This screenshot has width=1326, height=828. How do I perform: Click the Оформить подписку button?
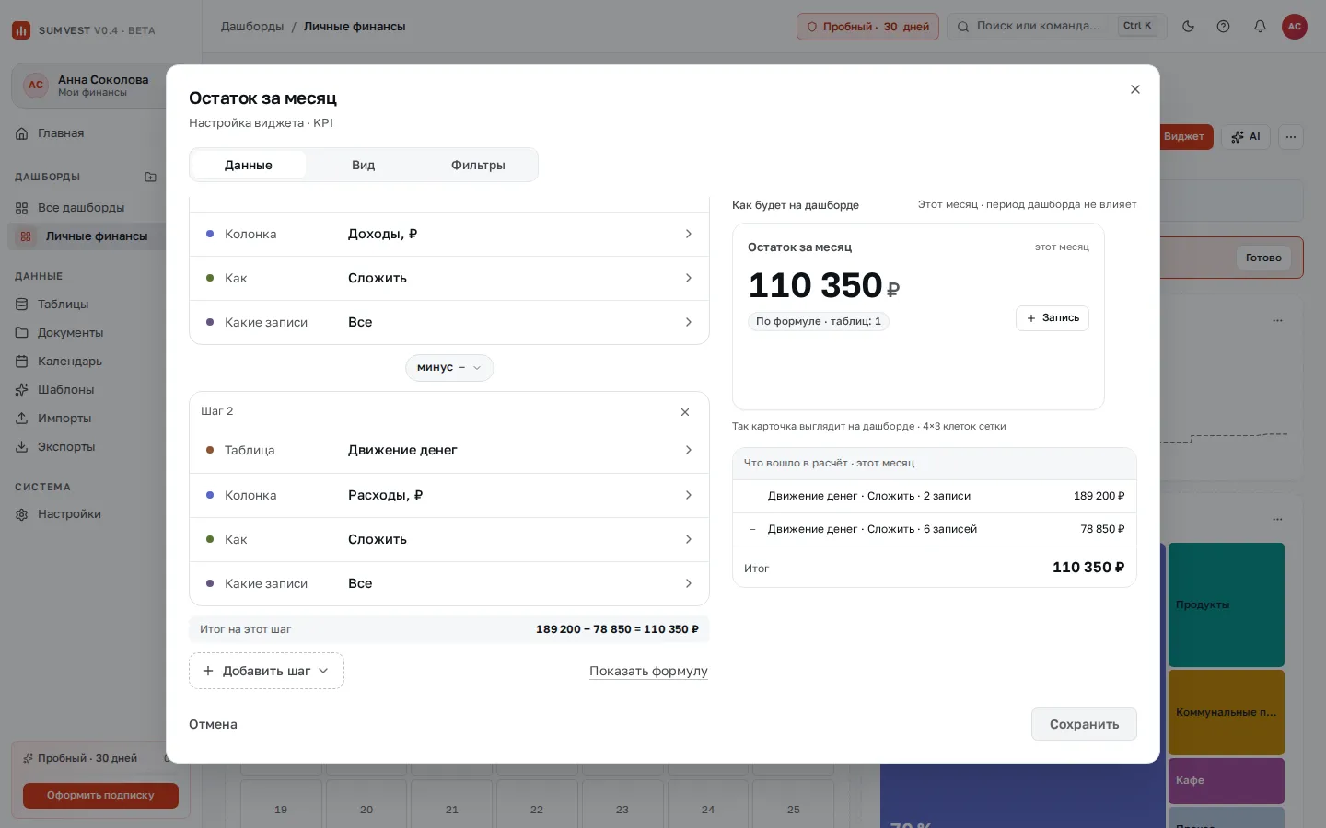point(100,796)
